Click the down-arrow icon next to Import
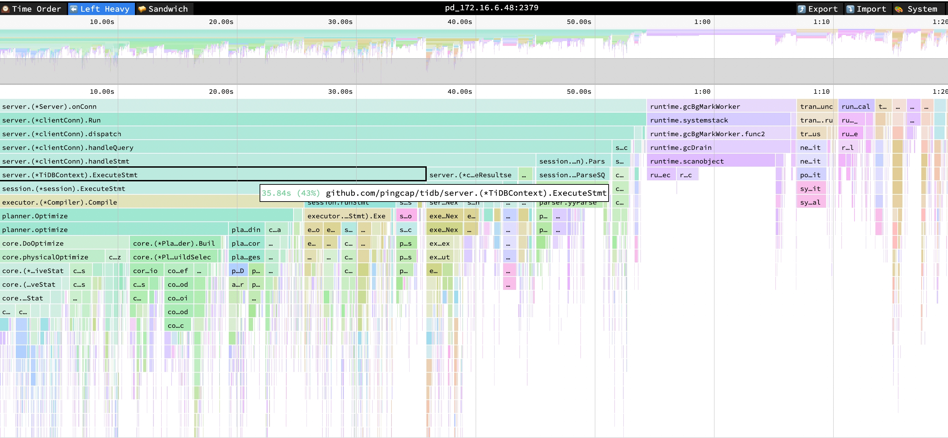The image size is (948, 438). point(851,9)
